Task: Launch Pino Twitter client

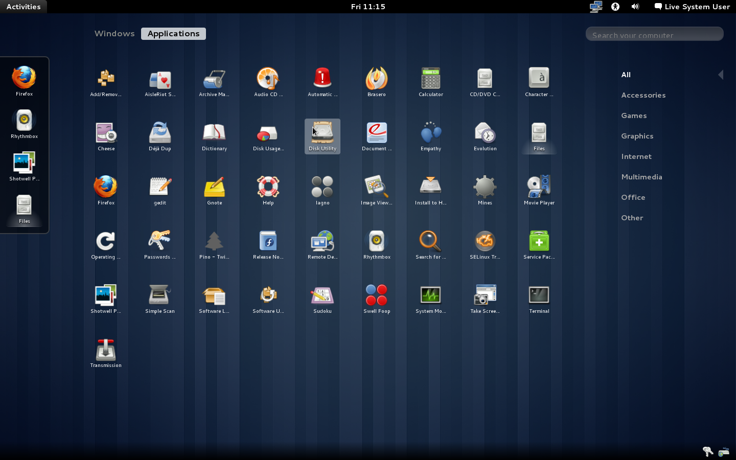Action: click(214, 245)
